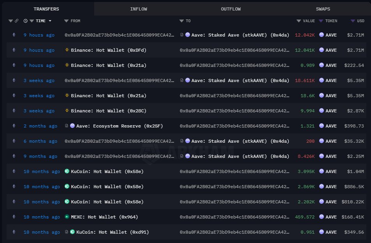Click the '6 months ago' transaction link
The image size is (371, 243).
coord(40,141)
